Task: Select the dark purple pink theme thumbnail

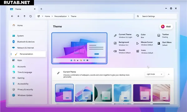Action: coord(142,93)
